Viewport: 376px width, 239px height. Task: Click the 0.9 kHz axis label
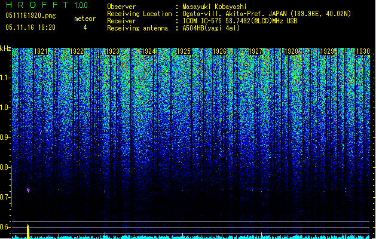click(5, 137)
